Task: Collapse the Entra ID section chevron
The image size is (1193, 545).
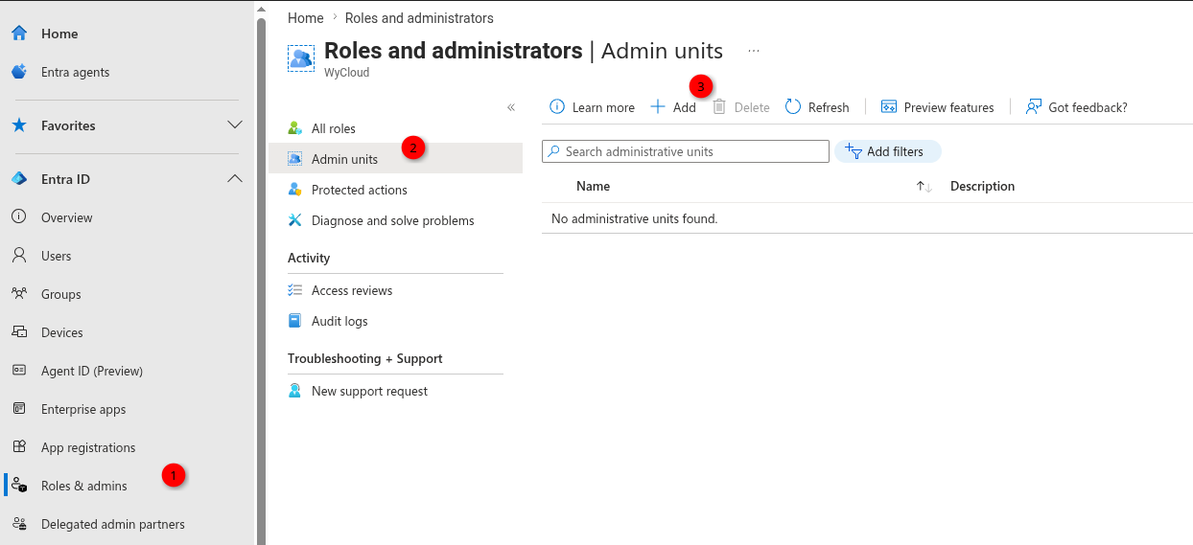Action: (x=235, y=179)
